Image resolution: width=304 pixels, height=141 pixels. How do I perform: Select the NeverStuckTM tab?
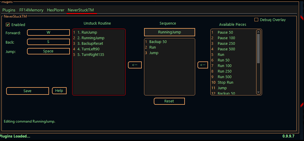click(81, 10)
